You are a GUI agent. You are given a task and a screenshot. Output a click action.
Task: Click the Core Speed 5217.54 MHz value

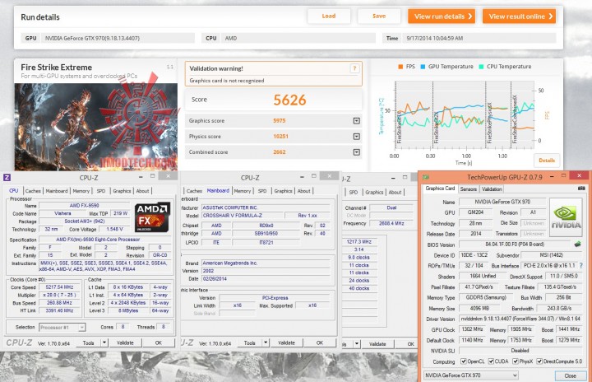(x=60, y=287)
